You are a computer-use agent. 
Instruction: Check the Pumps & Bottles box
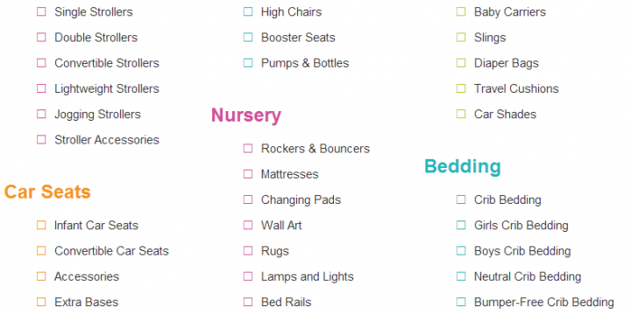248,63
